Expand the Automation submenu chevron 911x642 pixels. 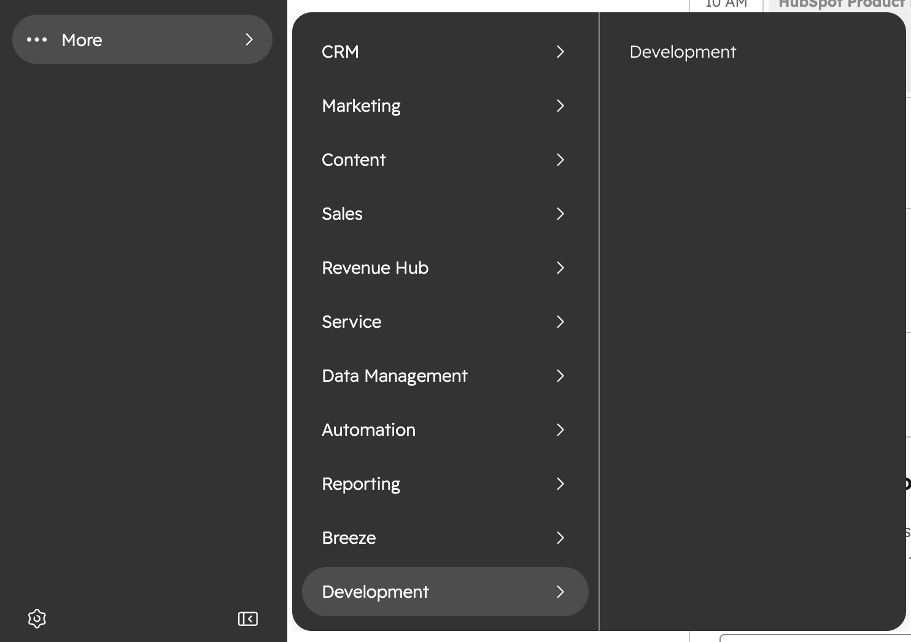point(560,430)
